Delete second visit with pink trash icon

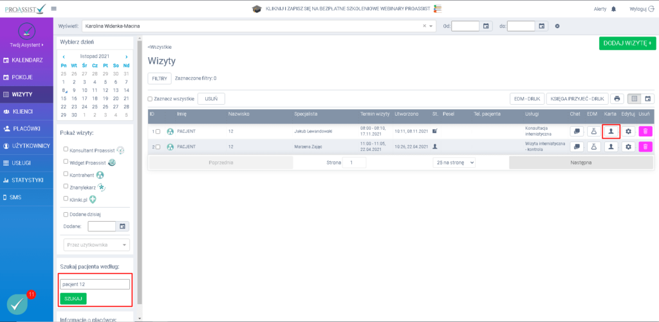click(x=645, y=147)
